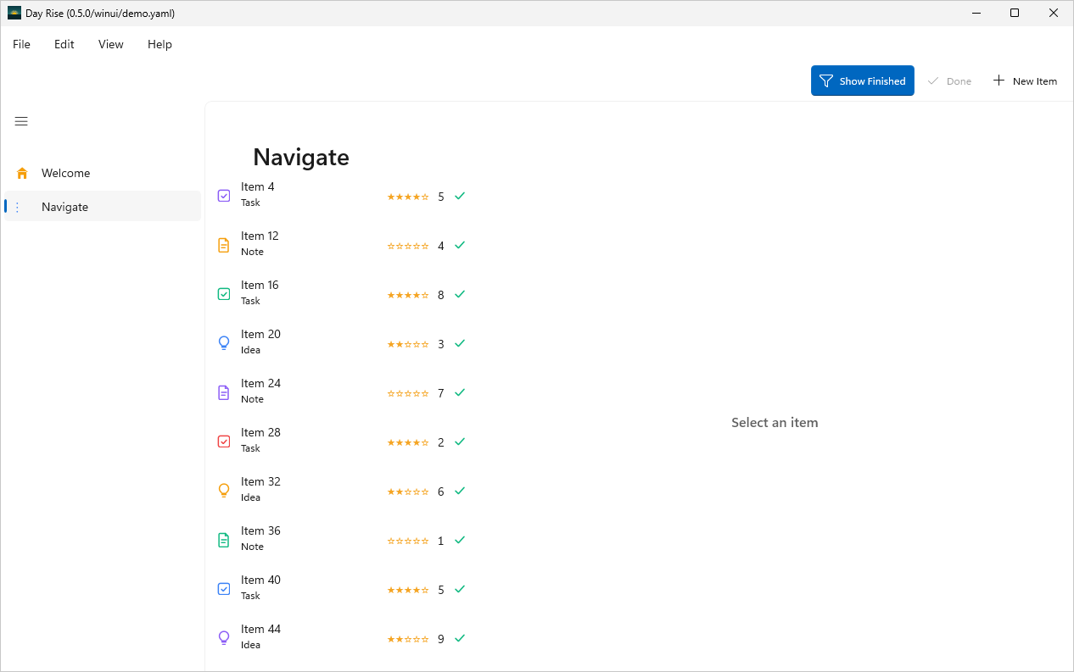Viewport: 1074px width, 672px height.
Task: Click the orange home icon beside Welcome
Action: coord(22,173)
